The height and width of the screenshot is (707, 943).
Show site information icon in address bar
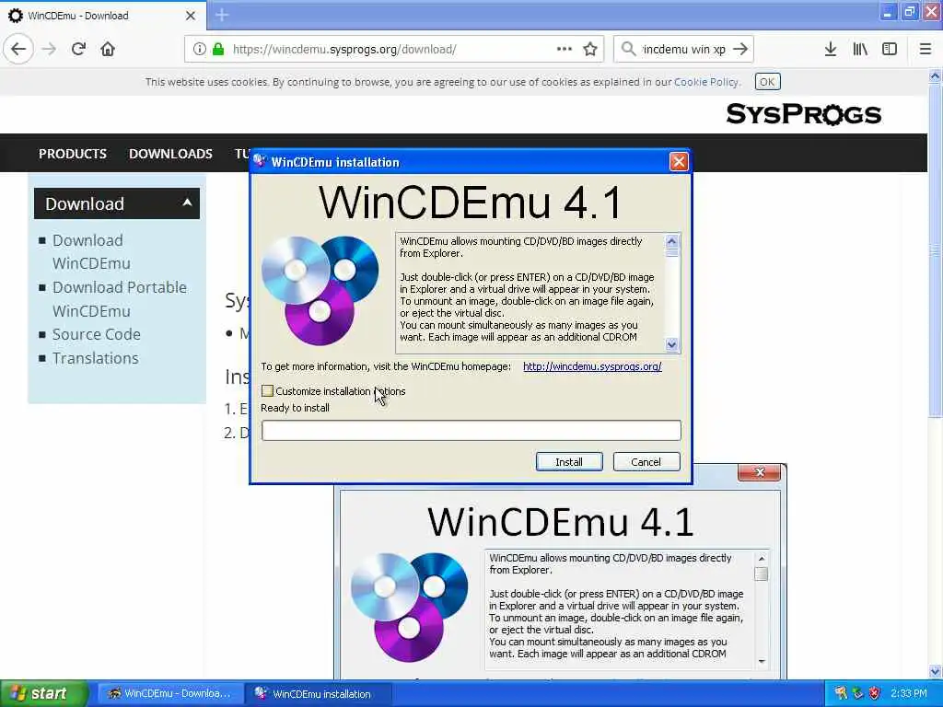point(199,50)
